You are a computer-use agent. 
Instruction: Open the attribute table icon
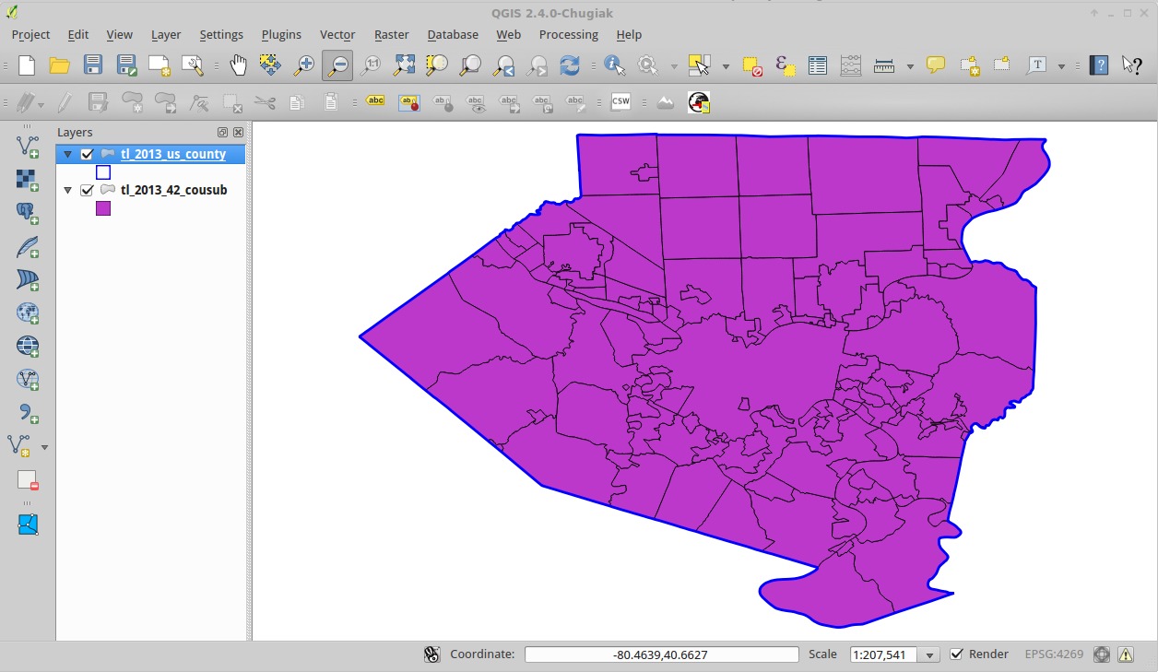pyautogui.click(x=817, y=65)
